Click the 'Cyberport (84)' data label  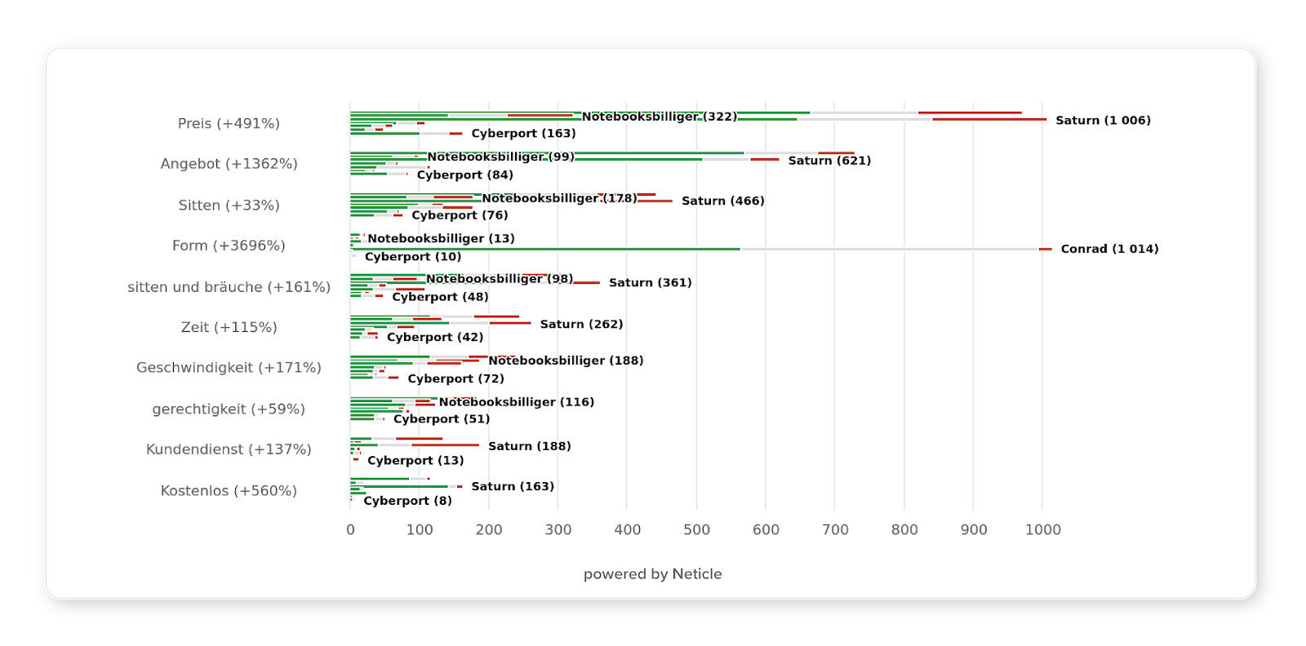(464, 175)
